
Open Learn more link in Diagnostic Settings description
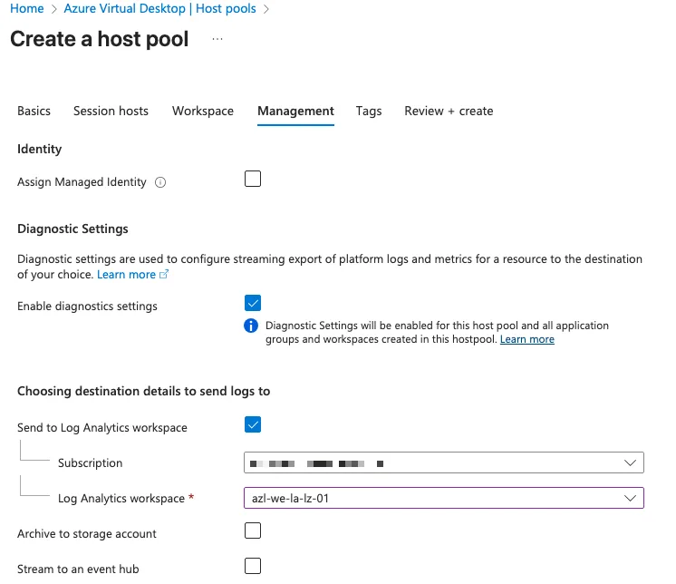(126, 274)
